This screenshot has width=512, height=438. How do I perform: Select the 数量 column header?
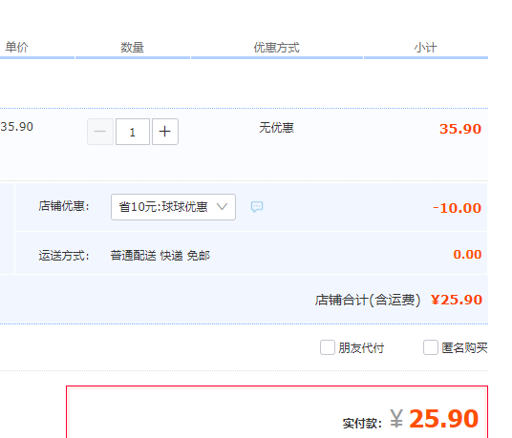132,48
